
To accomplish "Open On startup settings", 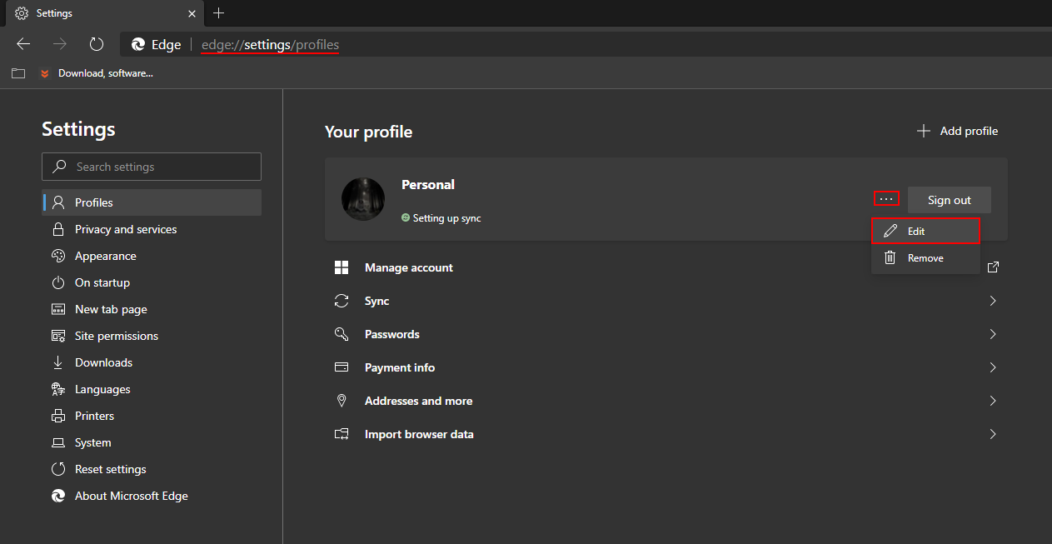I will click(152, 282).
